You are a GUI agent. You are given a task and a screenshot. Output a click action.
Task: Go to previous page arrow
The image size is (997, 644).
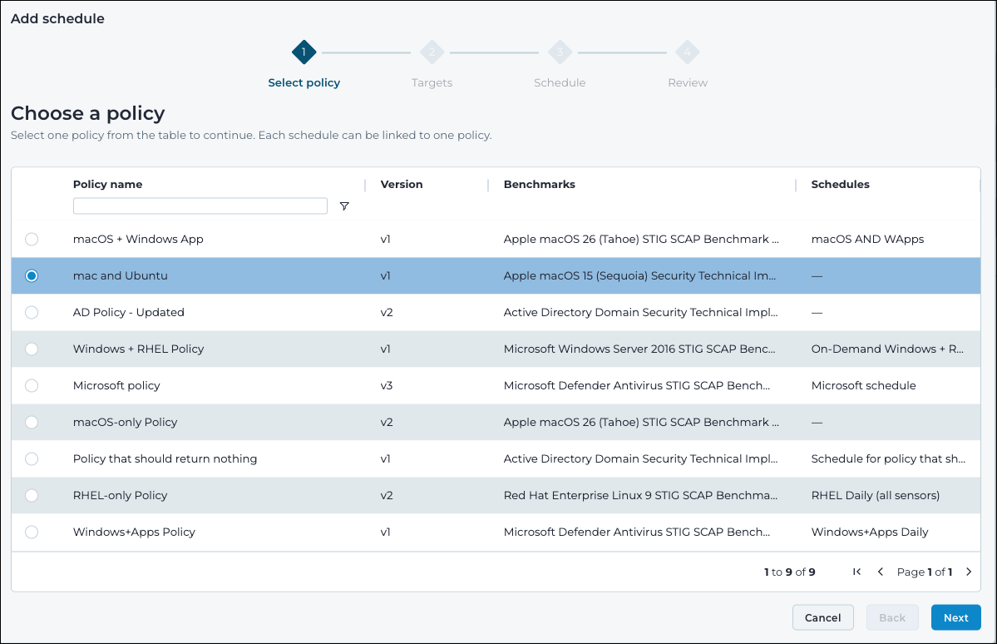tap(880, 572)
